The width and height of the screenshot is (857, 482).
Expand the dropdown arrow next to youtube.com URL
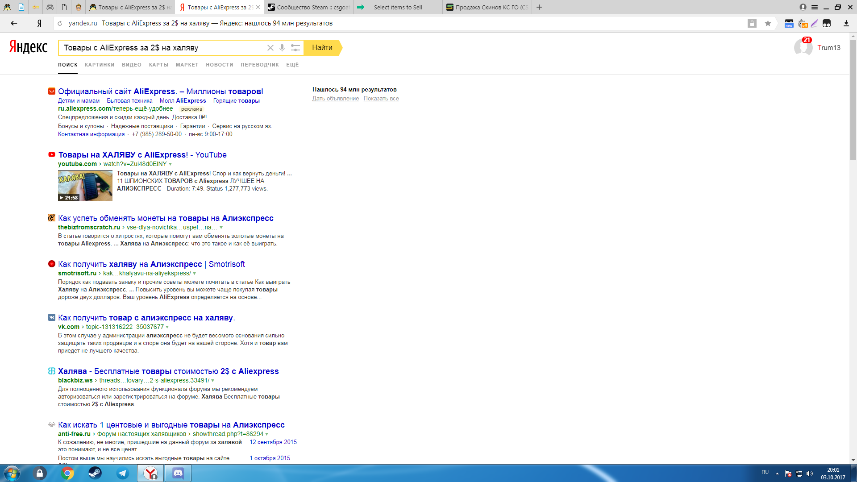(x=170, y=164)
